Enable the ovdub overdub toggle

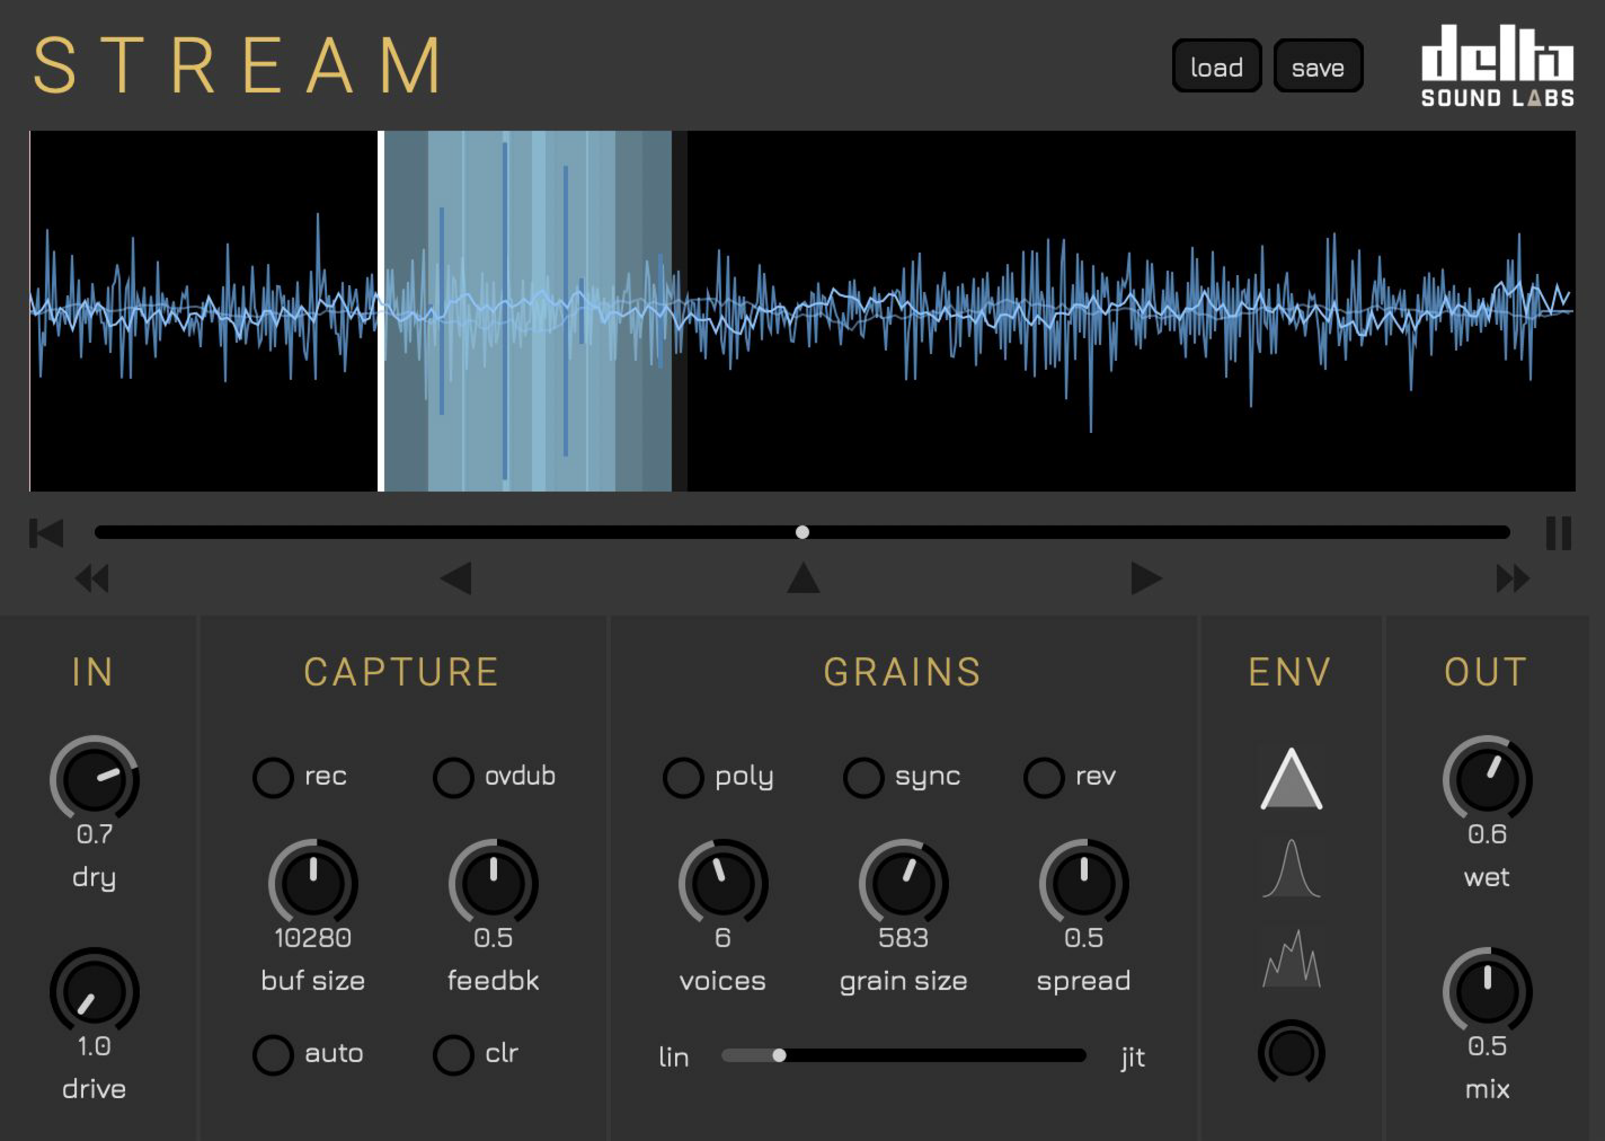pyautogui.click(x=454, y=777)
